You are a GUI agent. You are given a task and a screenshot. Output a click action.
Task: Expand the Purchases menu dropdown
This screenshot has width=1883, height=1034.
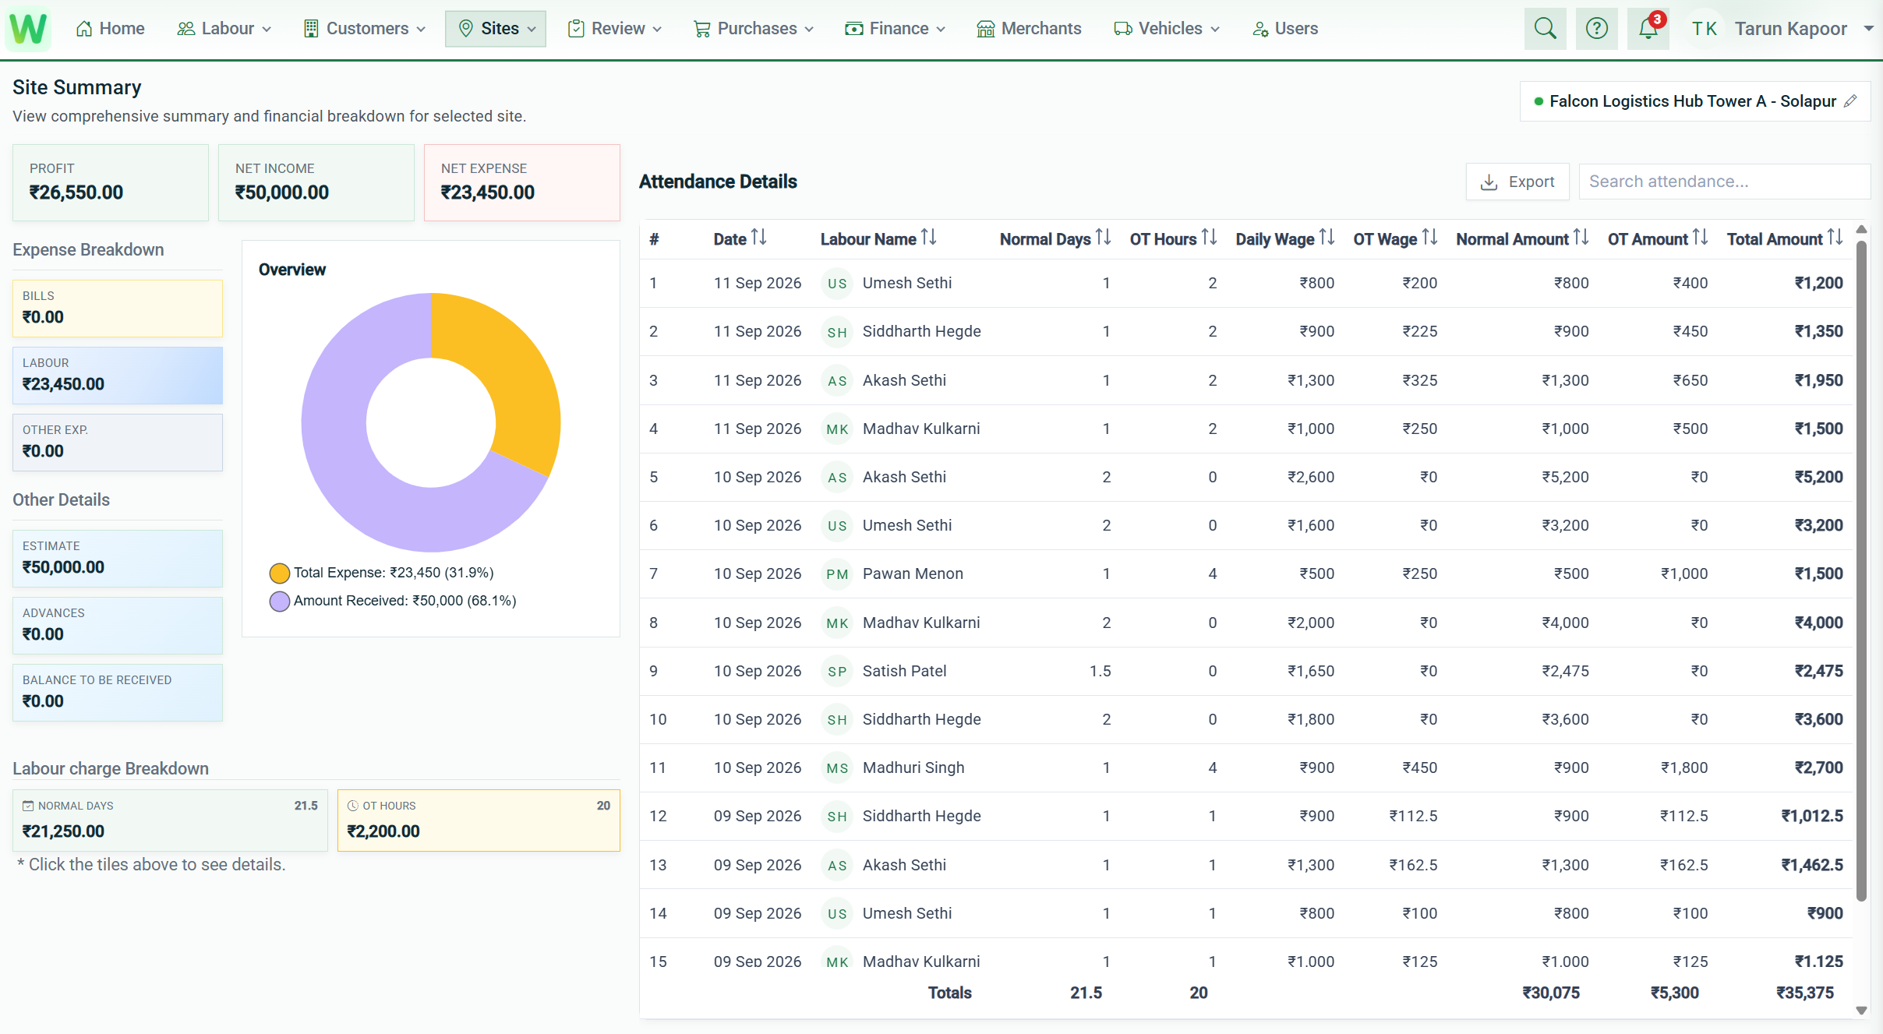(x=754, y=29)
